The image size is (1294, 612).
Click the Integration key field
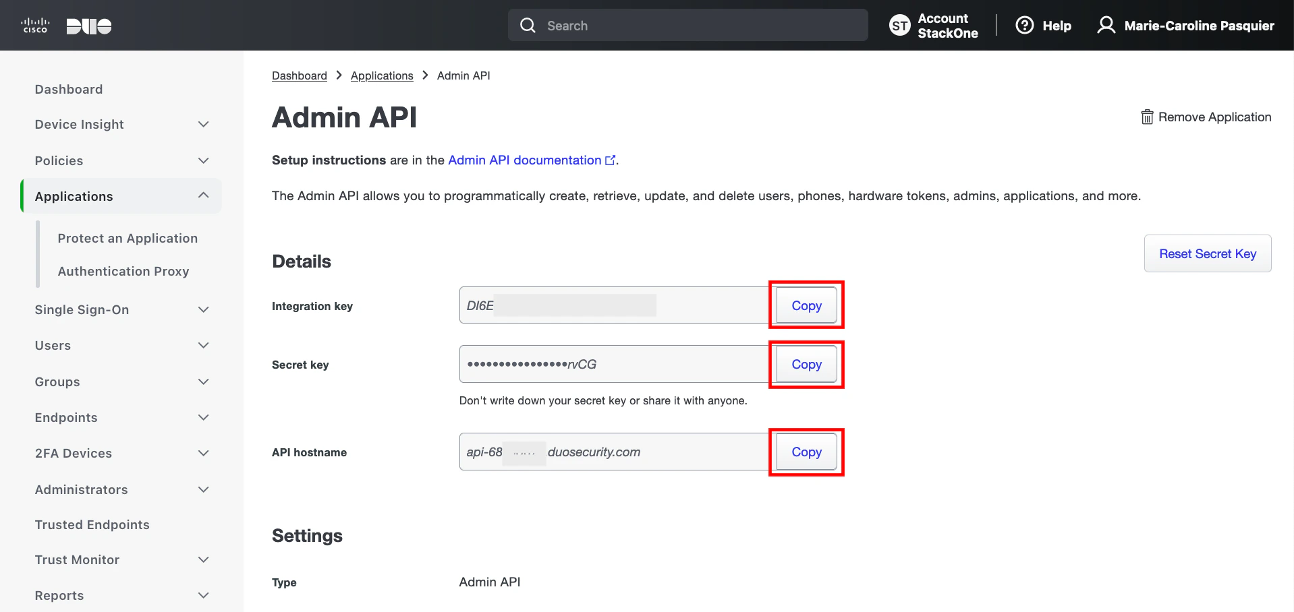pos(615,305)
